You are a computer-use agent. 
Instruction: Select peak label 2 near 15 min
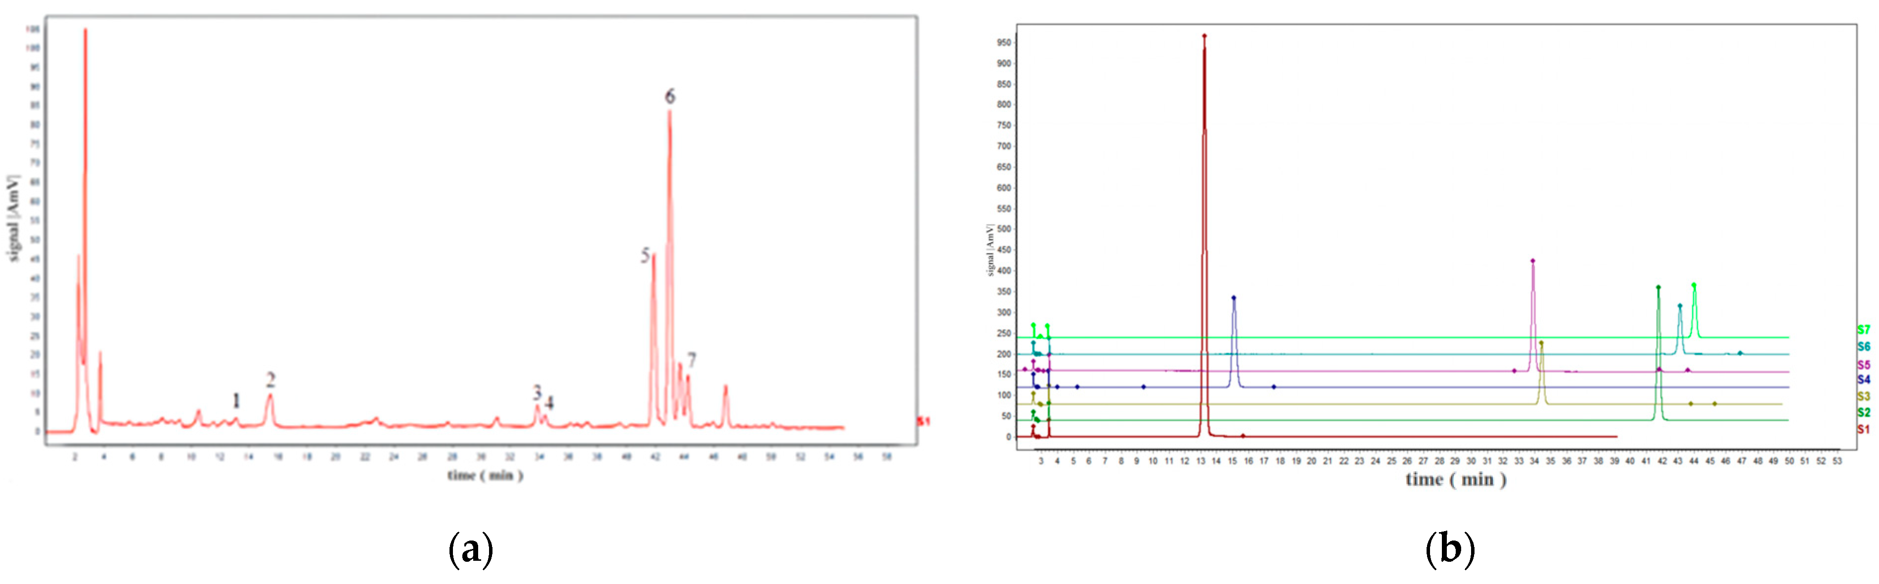(270, 379)
